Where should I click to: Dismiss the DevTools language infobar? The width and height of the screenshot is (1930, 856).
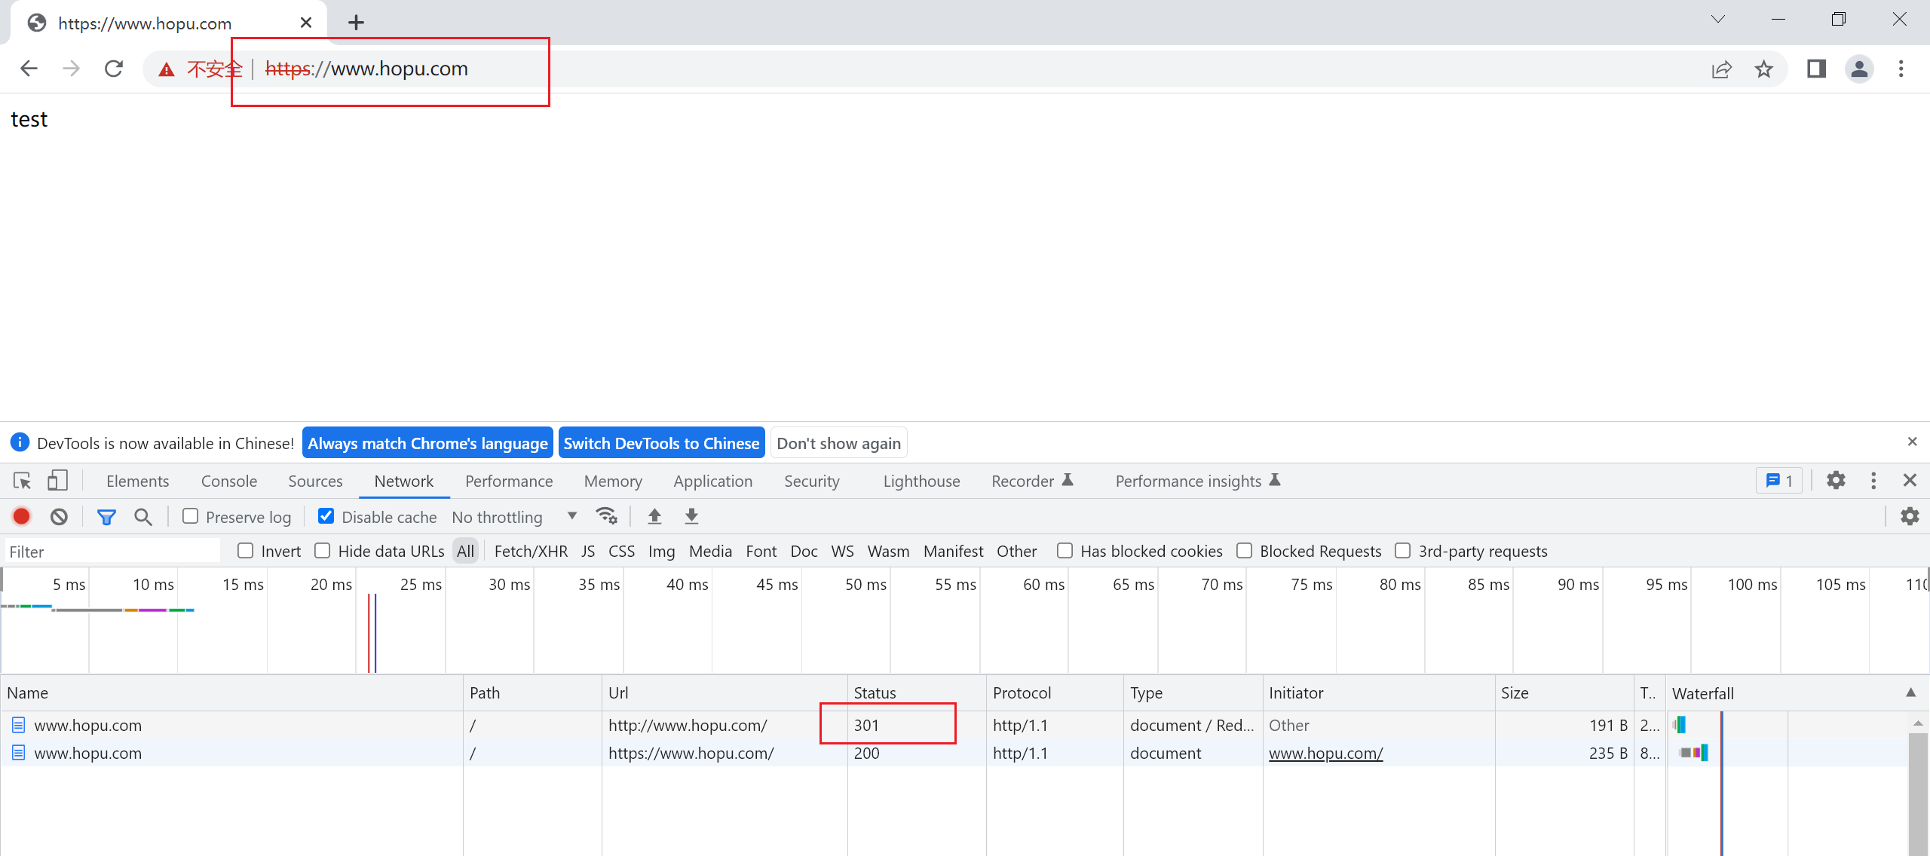[x=1912, y=442]
